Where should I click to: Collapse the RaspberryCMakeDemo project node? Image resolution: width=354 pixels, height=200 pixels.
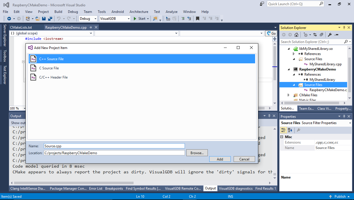click(x=289, y=69)
